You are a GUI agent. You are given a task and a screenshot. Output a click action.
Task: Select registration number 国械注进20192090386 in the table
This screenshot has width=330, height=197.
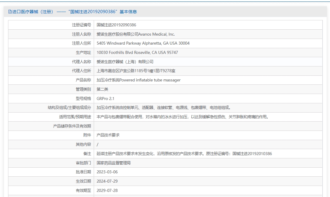(x=116, y=25)
